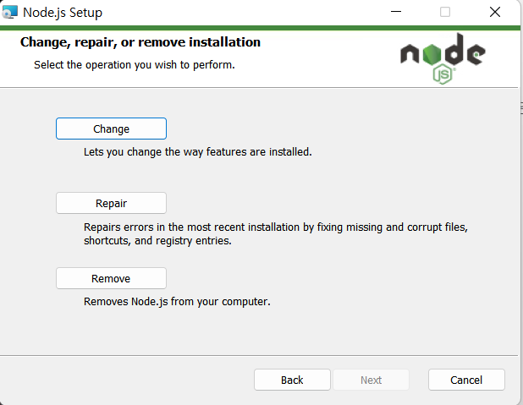Screen dimensions: 523x405
Task: Click the 'Change, repair, or remove installation' heading
Action: click(140, 42)
